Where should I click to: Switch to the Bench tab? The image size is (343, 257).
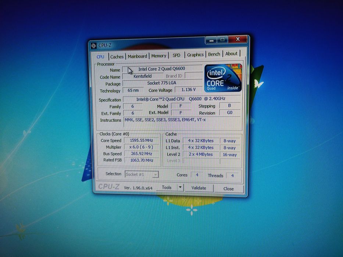tap(214, 54)
